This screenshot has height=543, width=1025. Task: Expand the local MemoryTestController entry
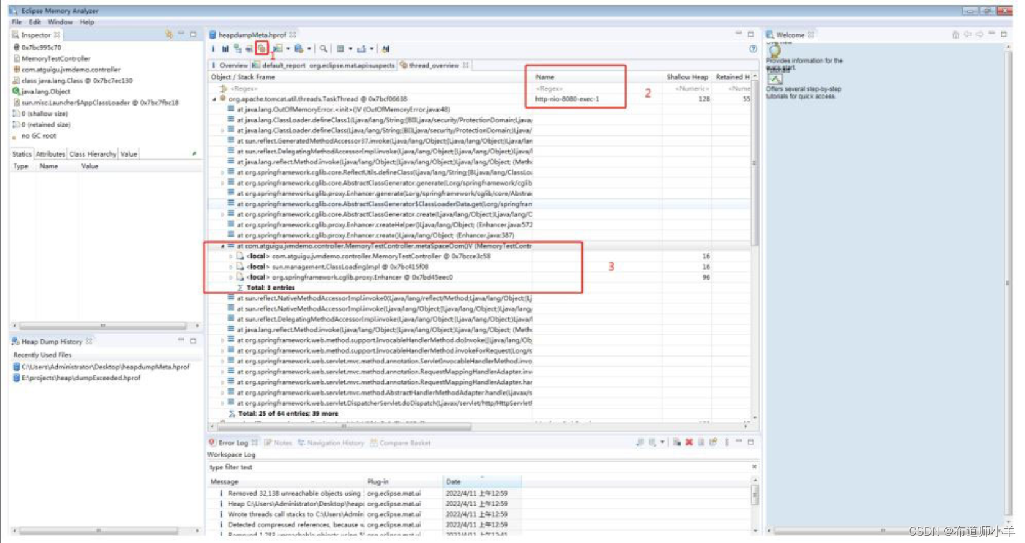coord(231,257)
